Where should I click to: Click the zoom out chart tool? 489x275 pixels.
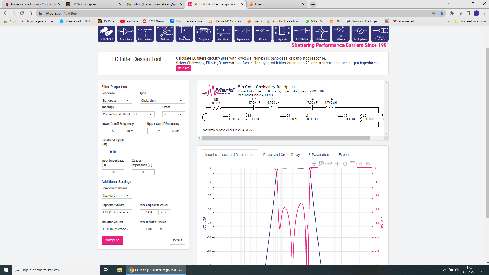tap(337, 164)
